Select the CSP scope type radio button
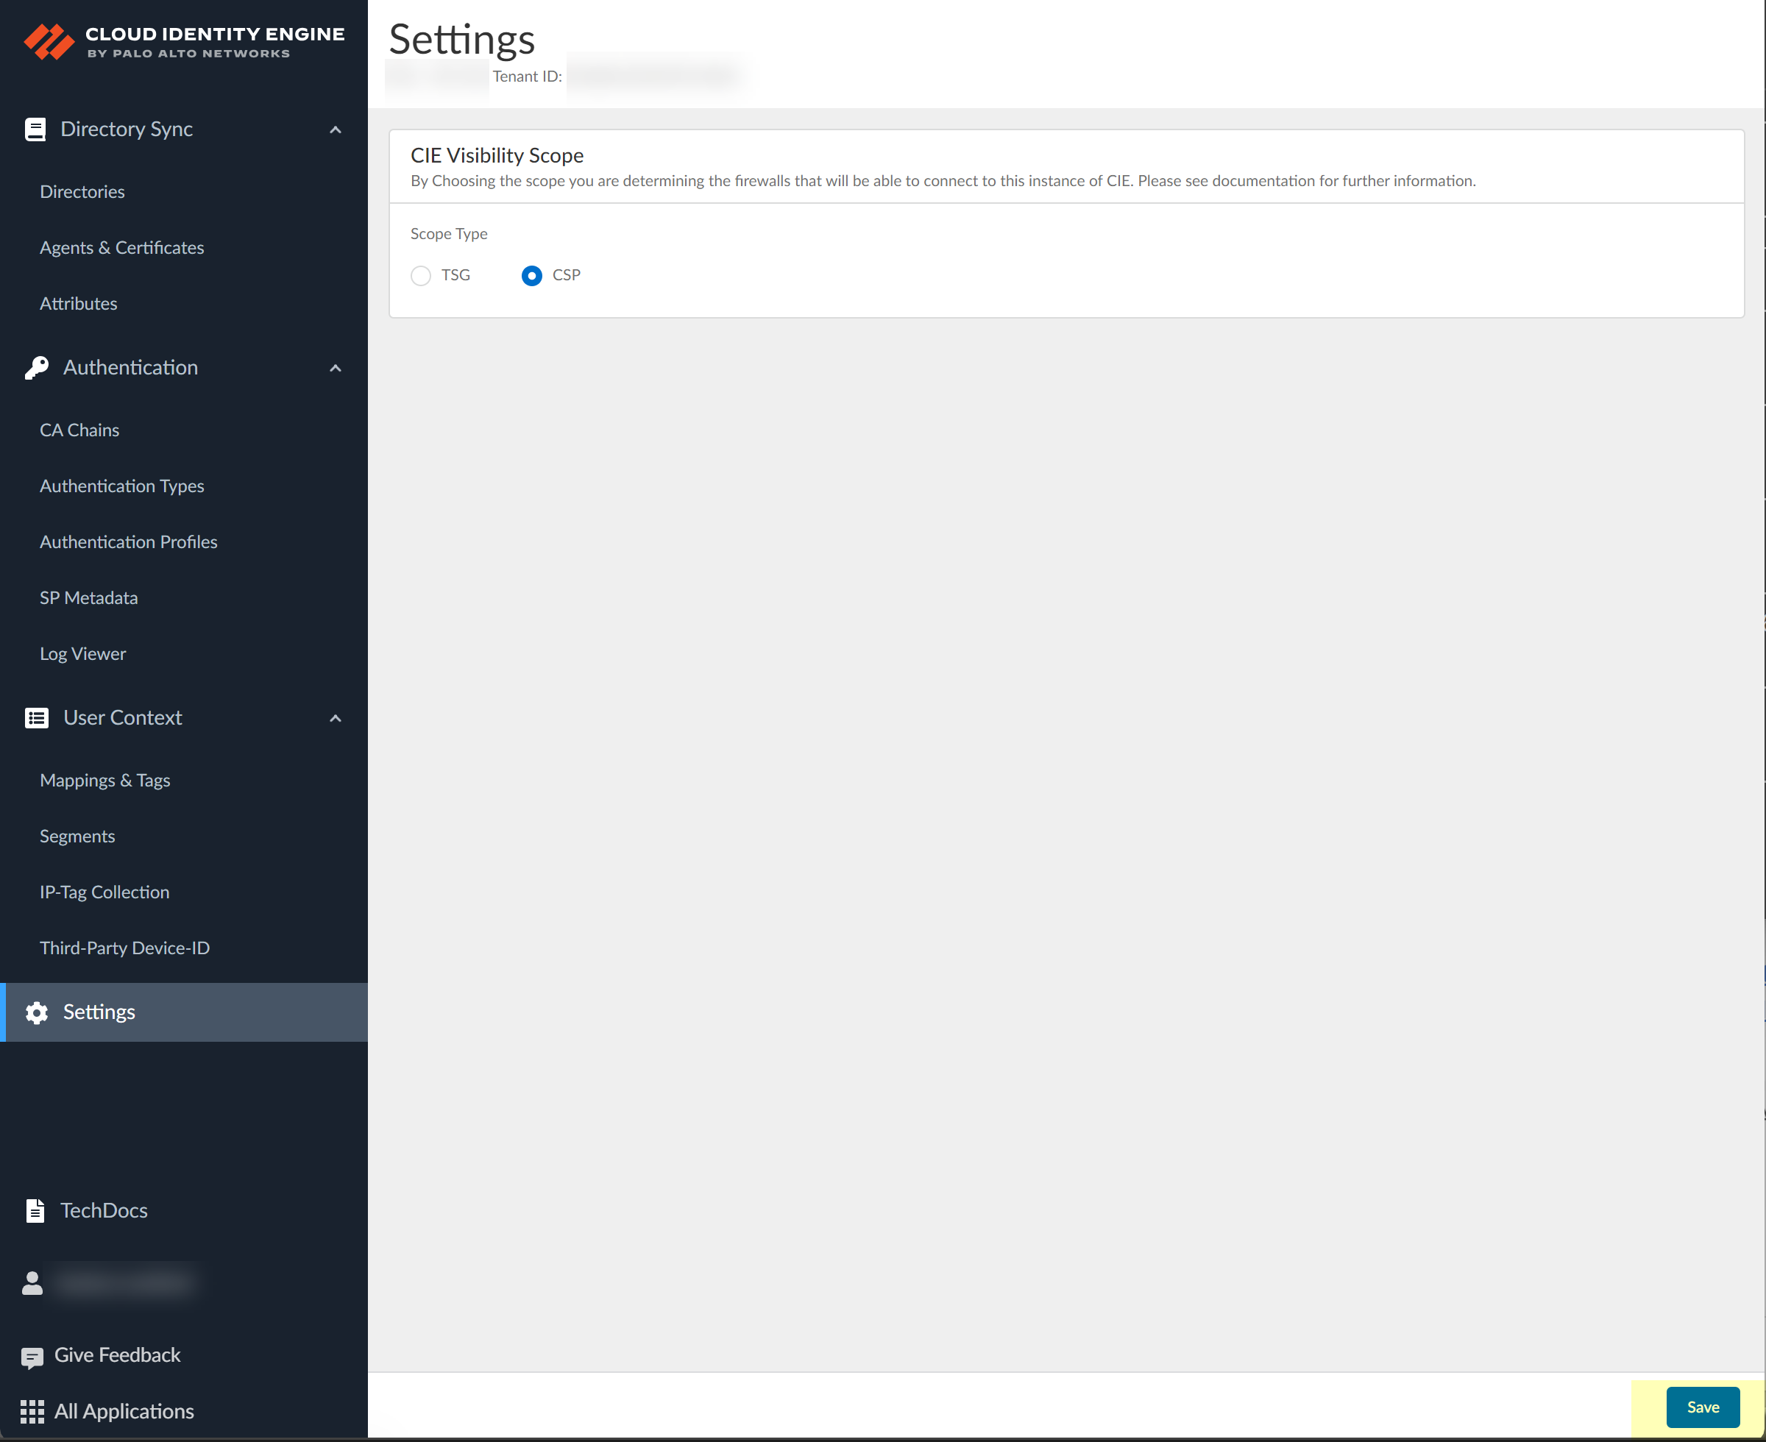Image resolution: width=1766 pixels, height=1442 pixels. click(531, 276)
